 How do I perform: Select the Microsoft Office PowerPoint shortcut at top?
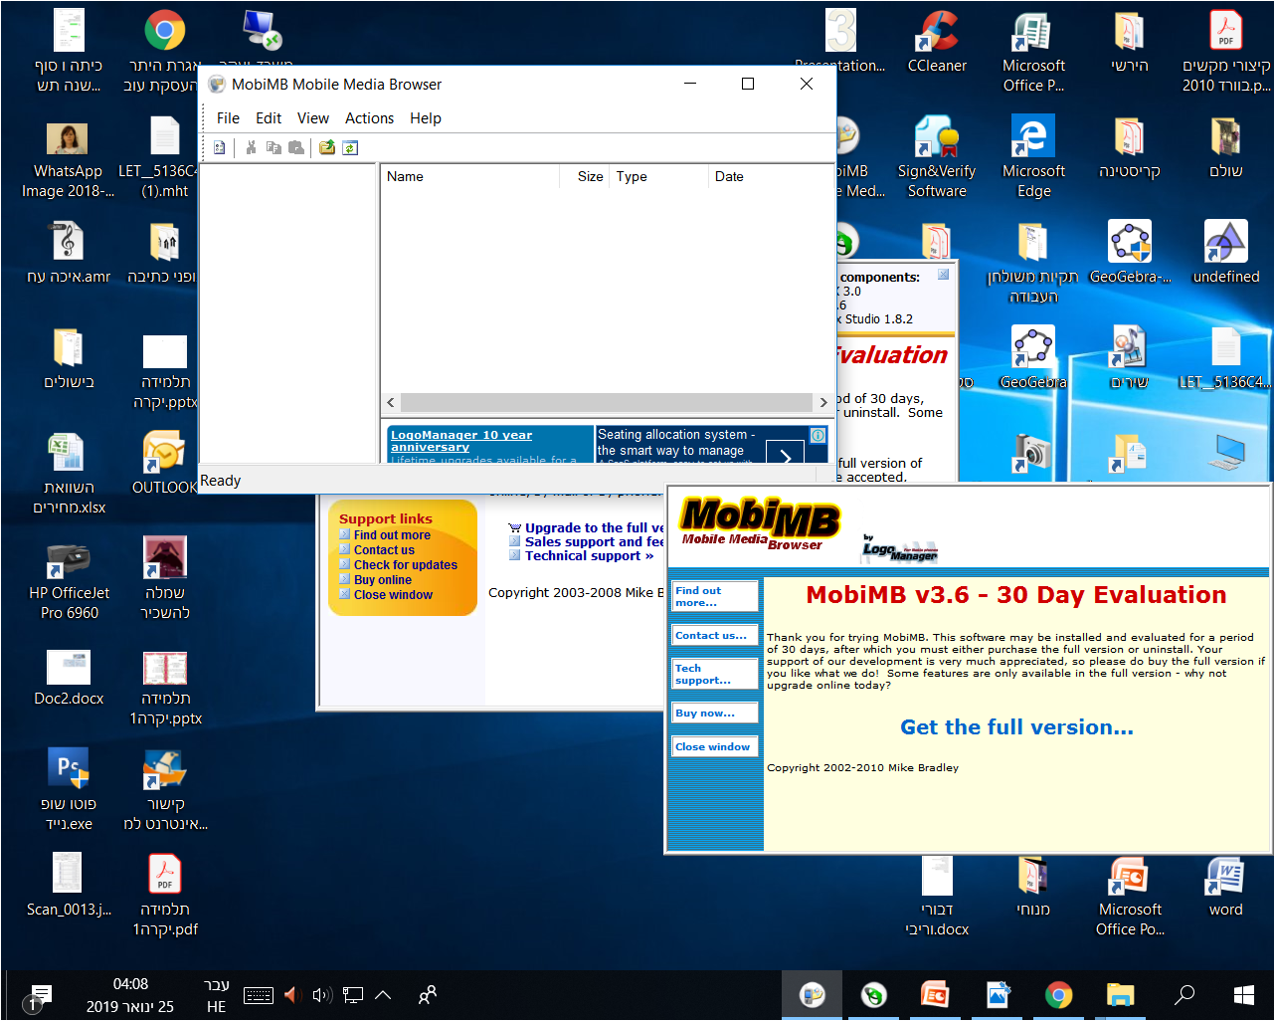coord(1033,50)
